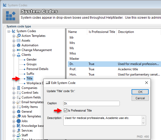Viewport: 161px width, 140px height.
Task: Select the Mr row
Action: (x=114, y=38)
